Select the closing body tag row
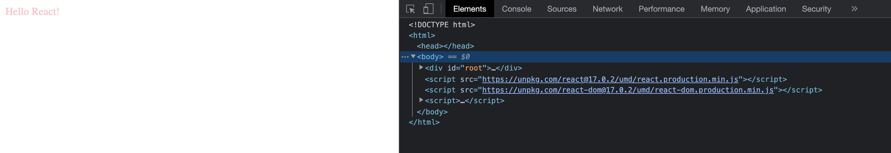 432,112
